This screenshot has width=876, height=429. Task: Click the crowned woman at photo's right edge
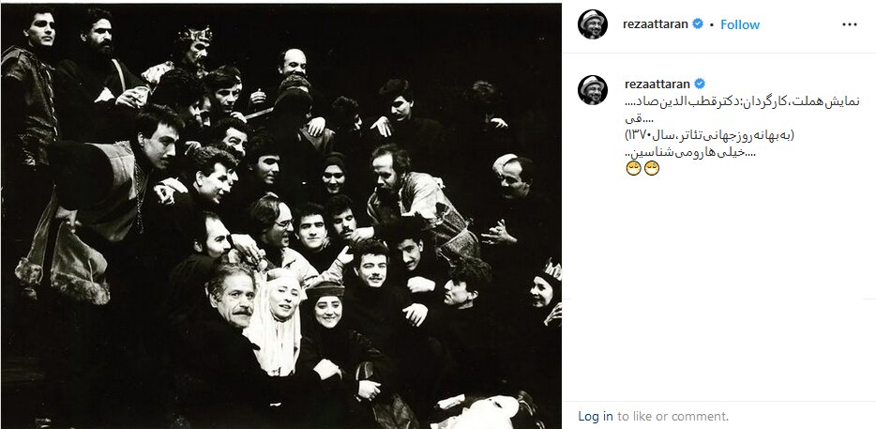(x=543, y=291)
